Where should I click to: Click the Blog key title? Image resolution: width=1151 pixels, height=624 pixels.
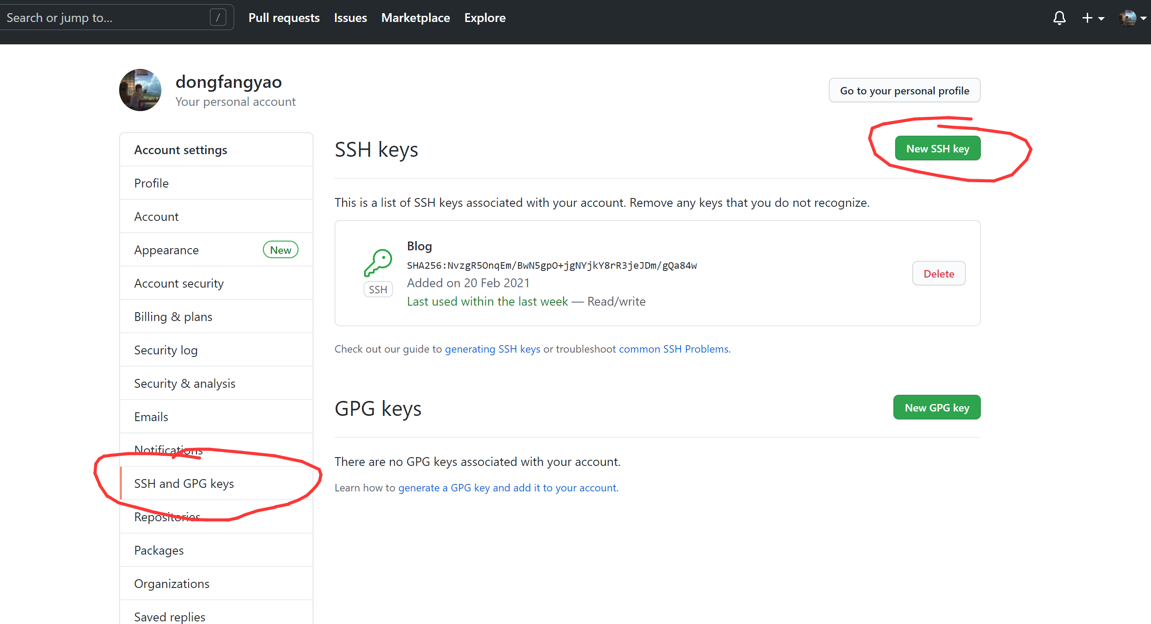point(419,246)
